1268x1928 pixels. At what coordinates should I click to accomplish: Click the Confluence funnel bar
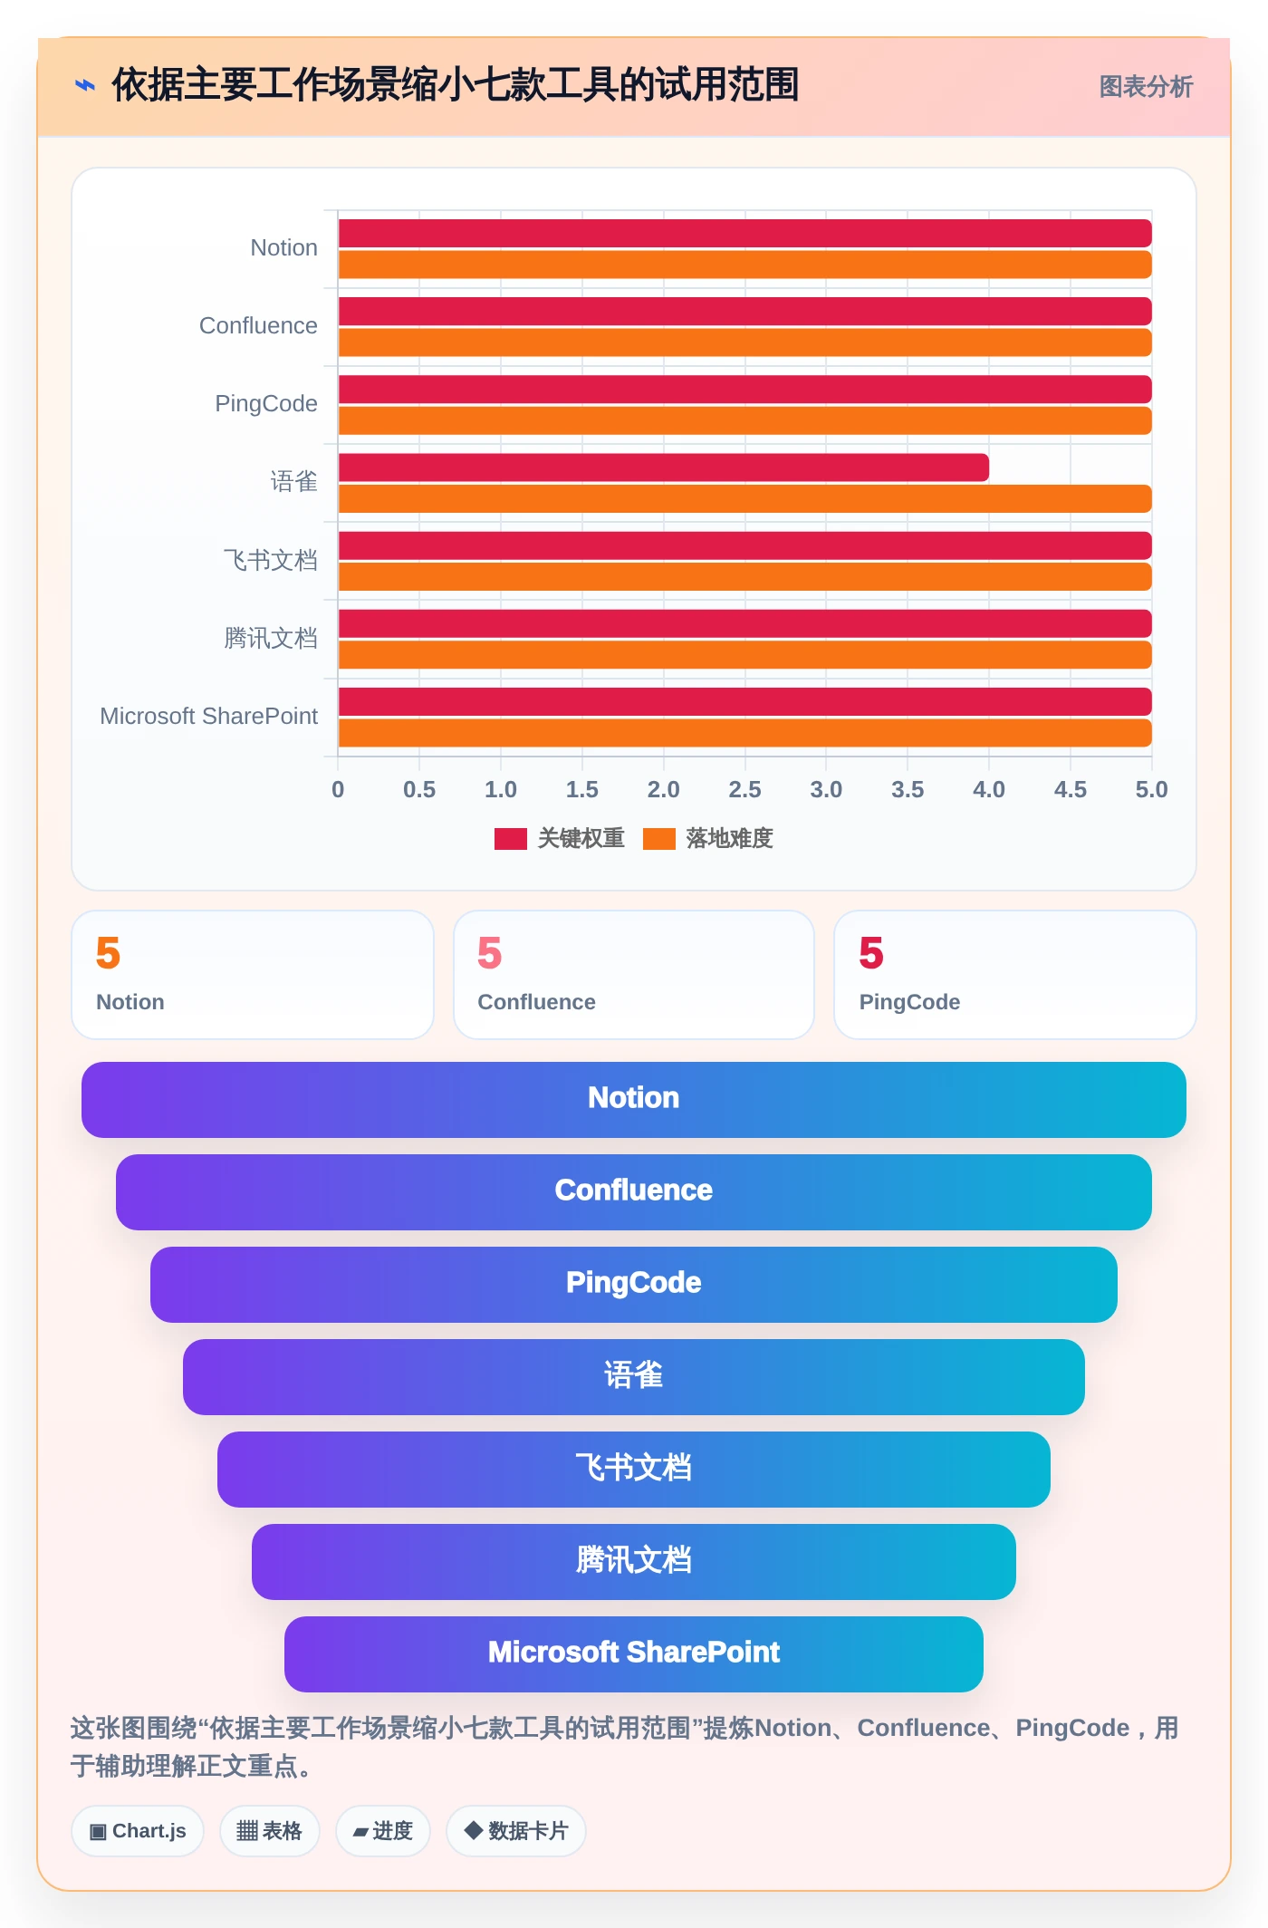pyautogui.click(x=634, y=1192)
